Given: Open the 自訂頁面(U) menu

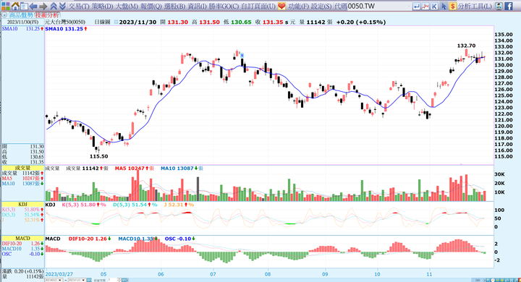Looking at the screenshot, I should [258, 6].
